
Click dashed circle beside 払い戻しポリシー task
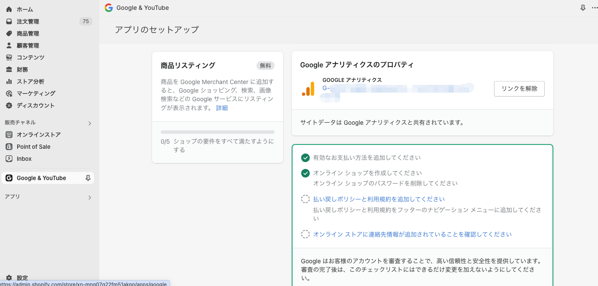[305, 199]
